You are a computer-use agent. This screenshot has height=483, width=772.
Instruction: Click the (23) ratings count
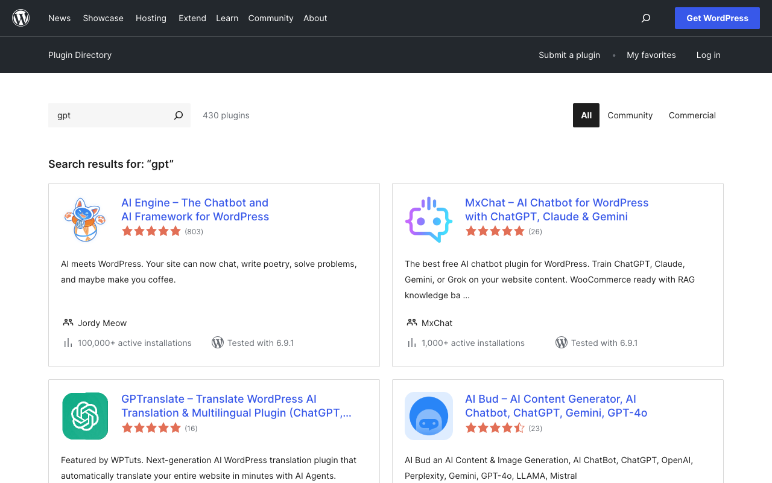click(536, 429)
